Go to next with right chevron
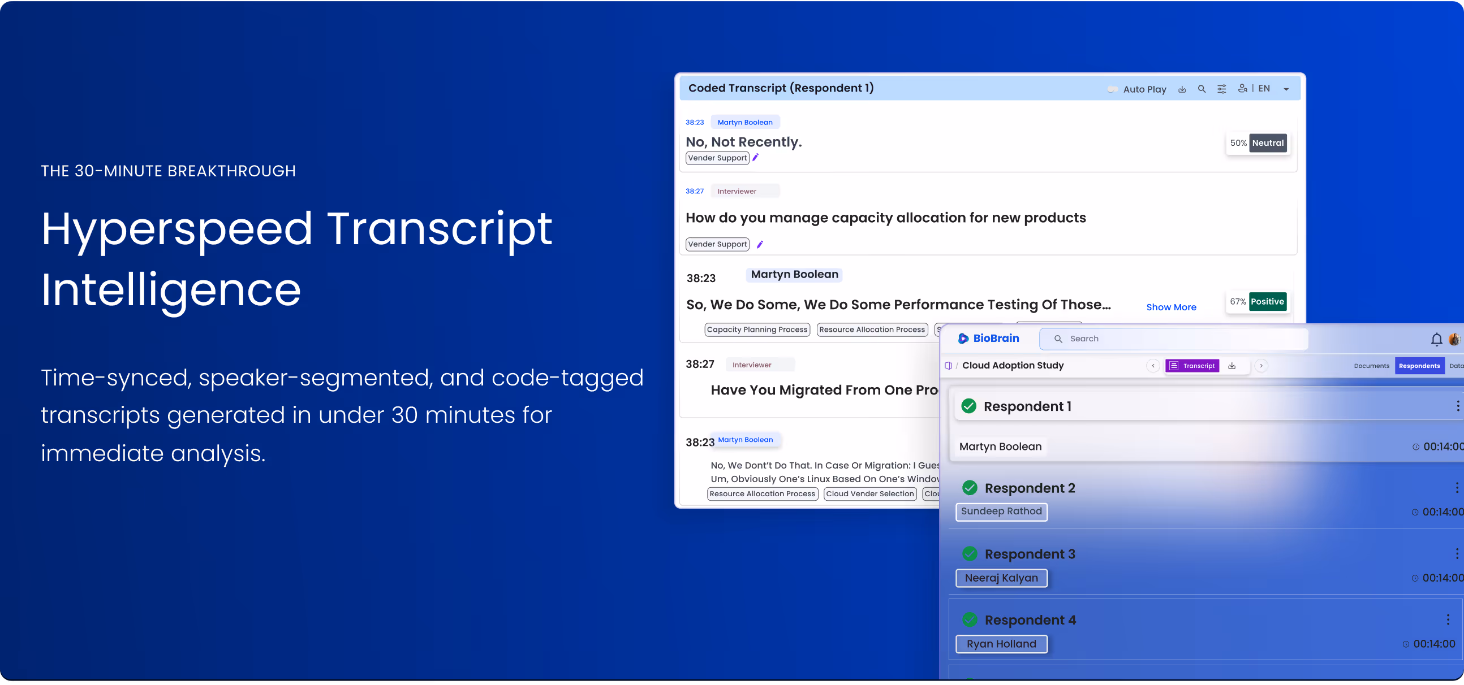The height and width of the screenshot is (685, 1464). [1261, 366]
